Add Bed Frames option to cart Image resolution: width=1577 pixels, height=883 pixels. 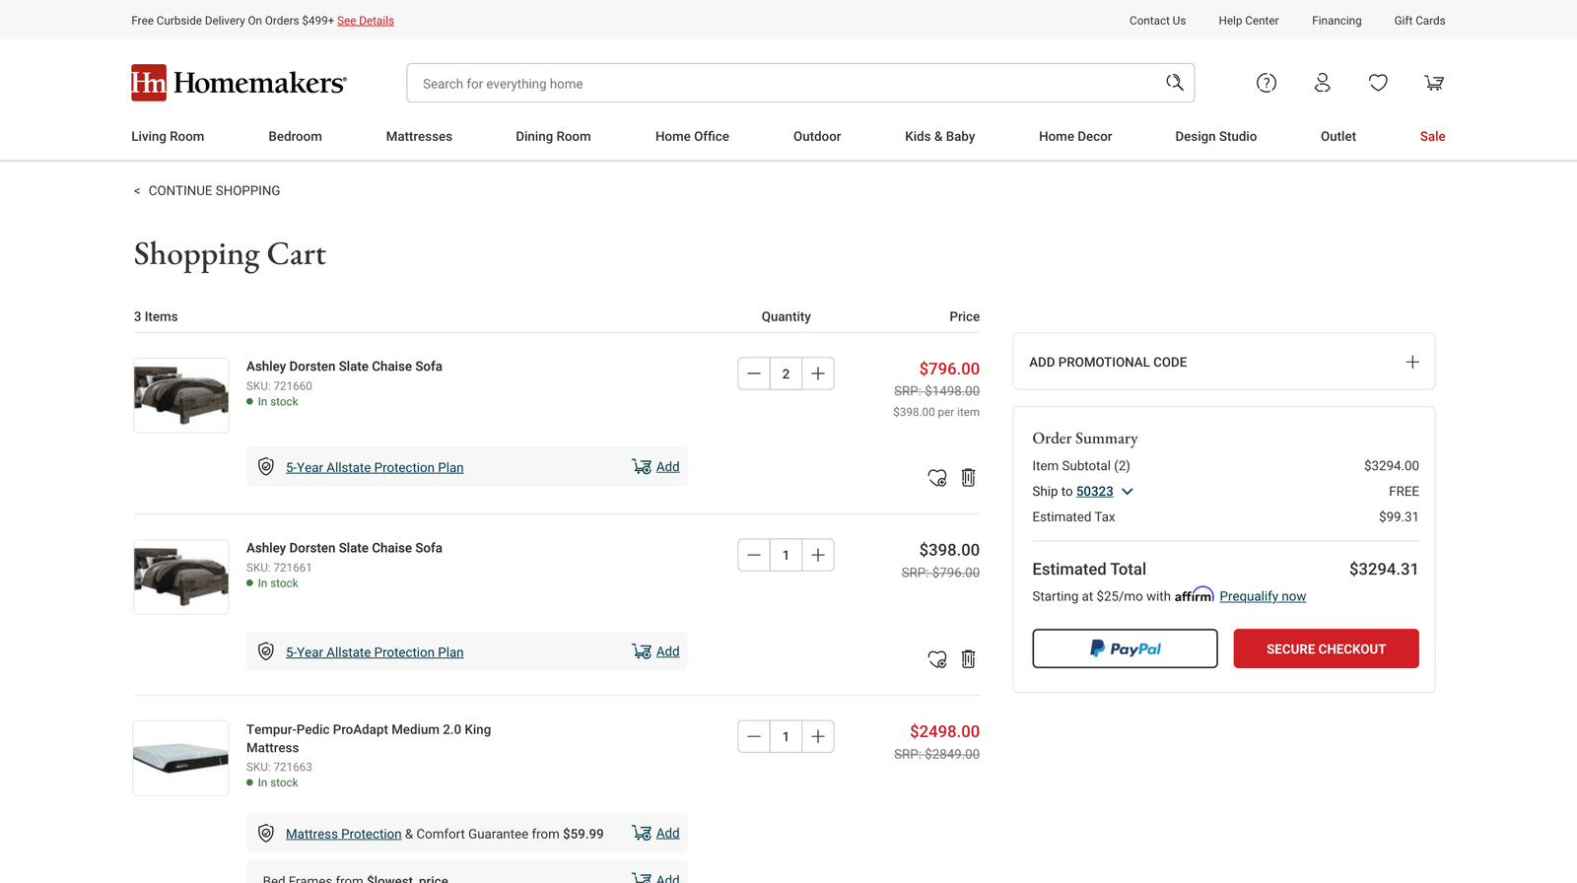655,877
